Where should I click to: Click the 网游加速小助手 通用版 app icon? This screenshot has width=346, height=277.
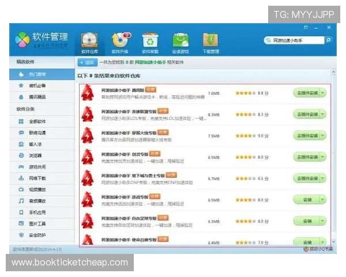88,93
